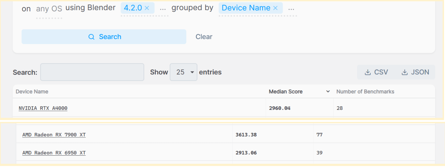Remove the 4.2.0 Blender version tag
The image size is (445, 167).
[147, 8]
